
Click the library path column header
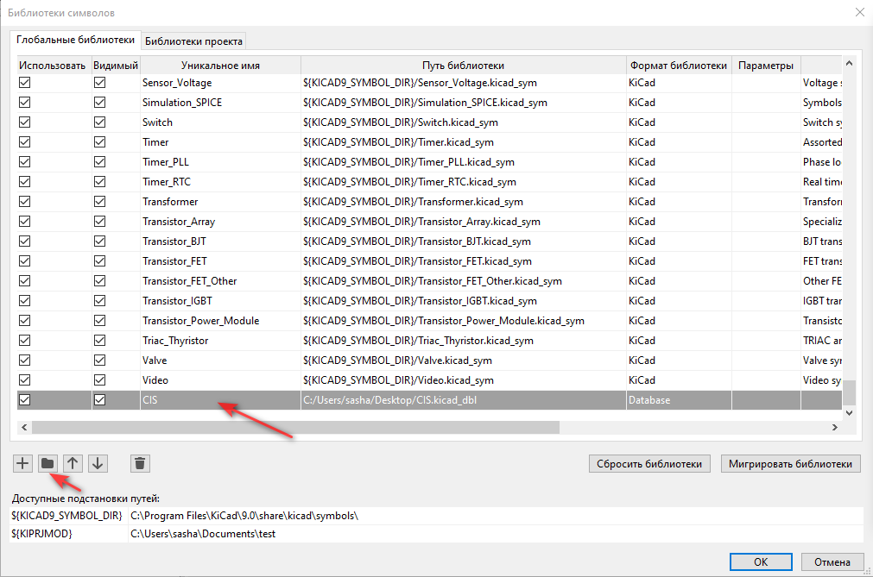463,66
